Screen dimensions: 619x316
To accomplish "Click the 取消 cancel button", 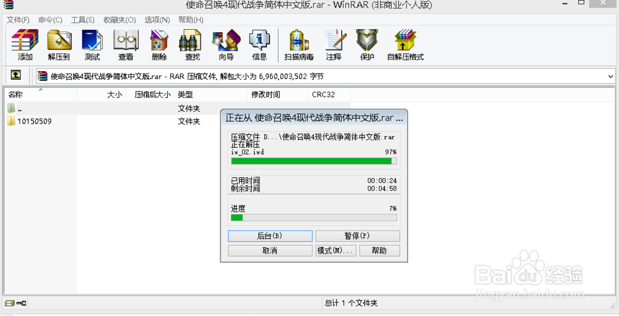I will [x=270, y=250].
